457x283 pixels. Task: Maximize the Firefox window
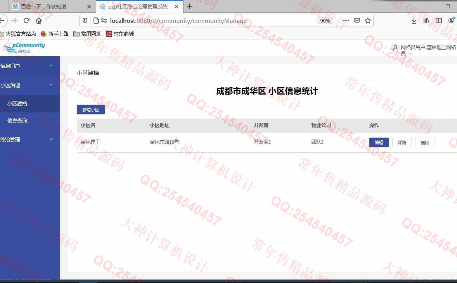point(448,6)
